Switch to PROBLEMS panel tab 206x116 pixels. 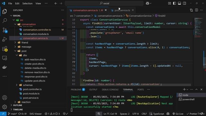[x=78, y=90]
